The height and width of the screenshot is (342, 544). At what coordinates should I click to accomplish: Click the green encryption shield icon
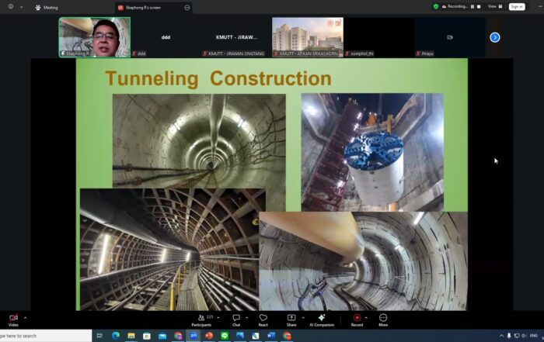(x=436, y=6)
